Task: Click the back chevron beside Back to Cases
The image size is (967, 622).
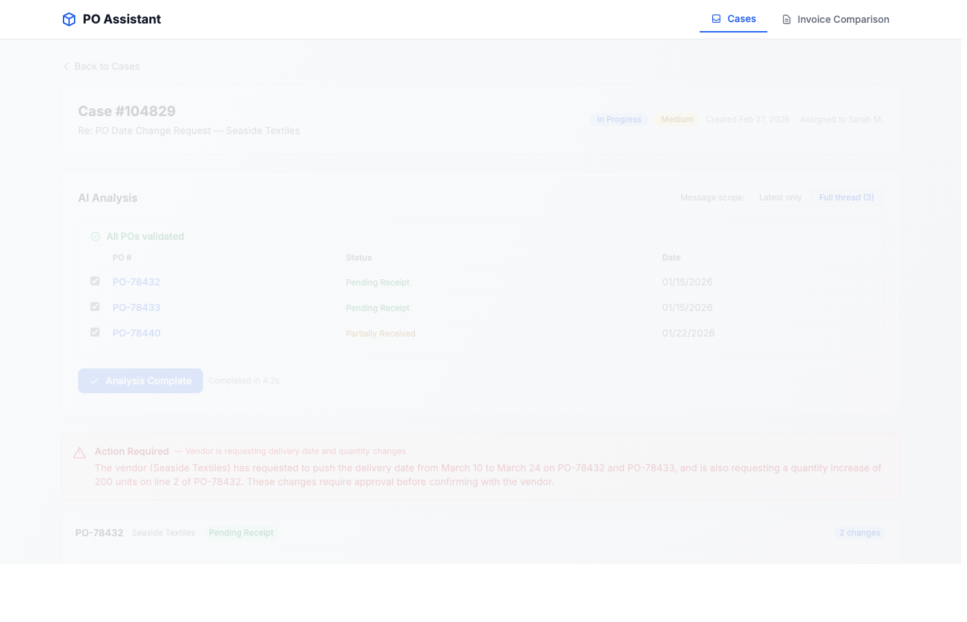Action: (66, 66)
